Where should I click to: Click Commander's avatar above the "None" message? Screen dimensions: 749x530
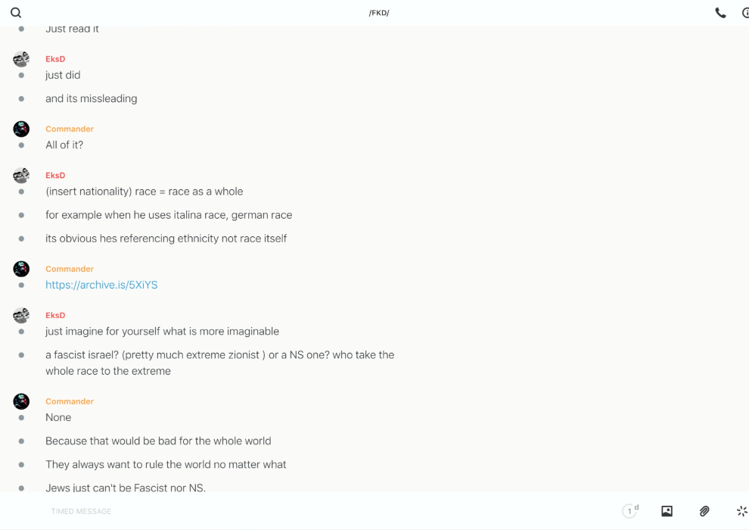click(x=21, y=401)
